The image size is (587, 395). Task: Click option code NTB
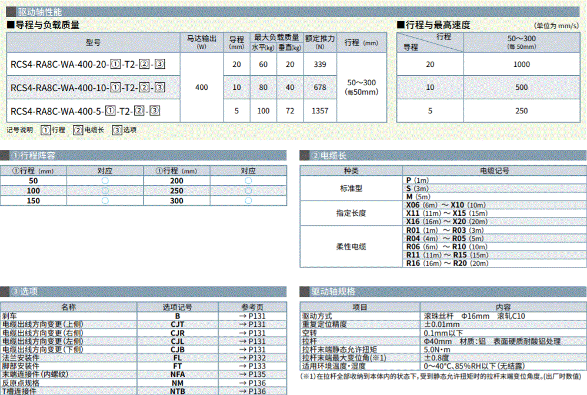[x=178, y=391]
